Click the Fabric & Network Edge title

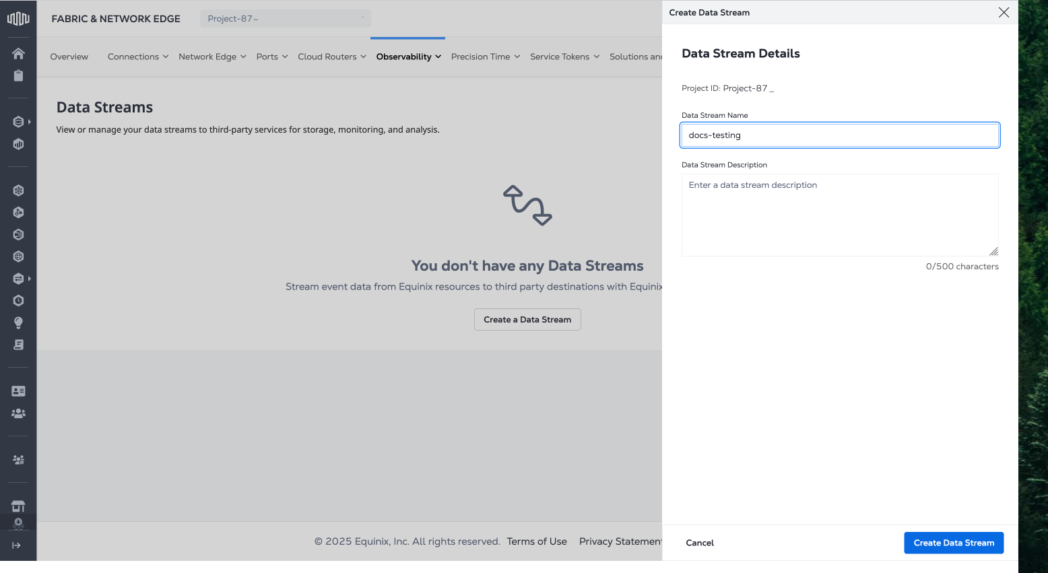pyautogui.click(x=116, y=19)
